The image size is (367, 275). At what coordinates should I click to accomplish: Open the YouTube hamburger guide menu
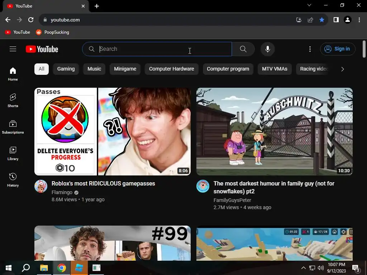click(13, 49)
